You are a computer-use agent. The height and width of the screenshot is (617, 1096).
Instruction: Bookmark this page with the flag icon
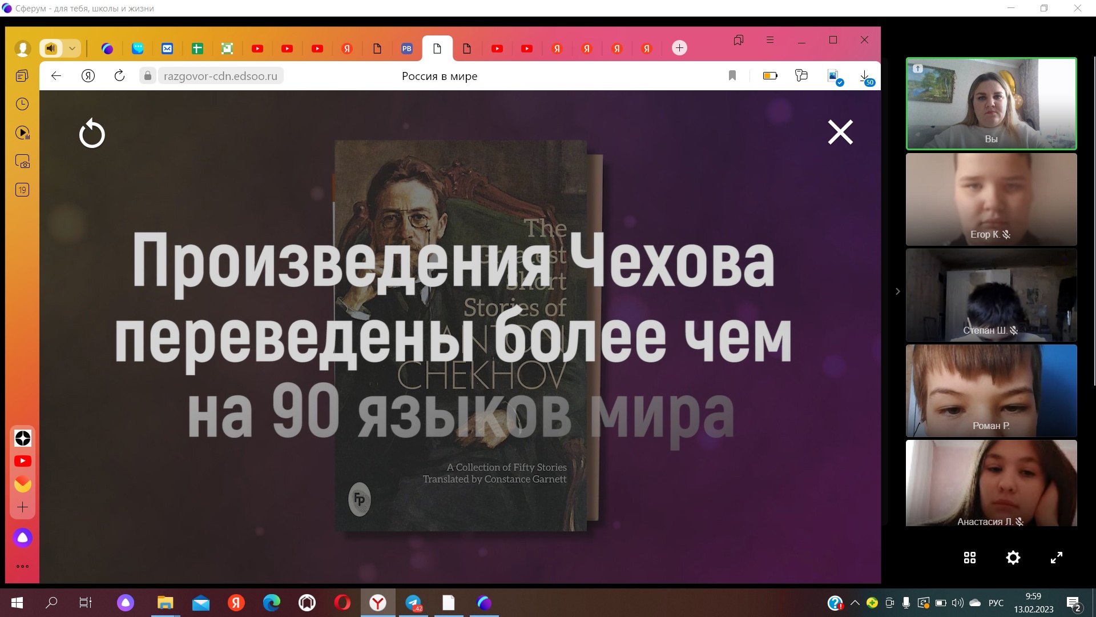732,75
